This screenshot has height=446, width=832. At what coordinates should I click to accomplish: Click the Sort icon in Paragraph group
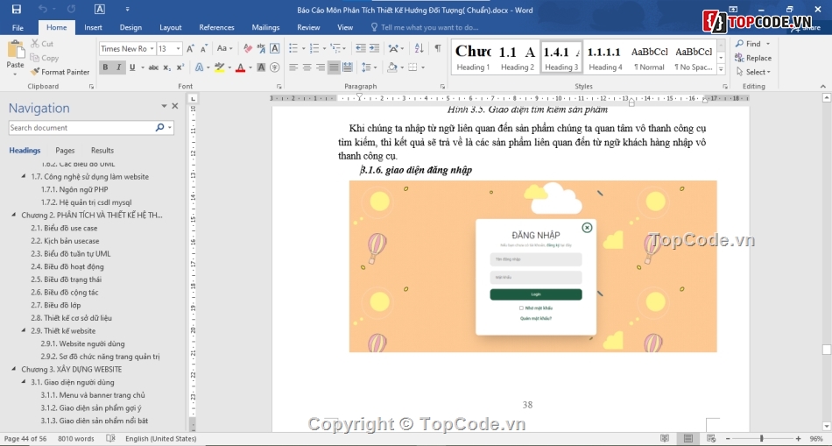point(417,48)
